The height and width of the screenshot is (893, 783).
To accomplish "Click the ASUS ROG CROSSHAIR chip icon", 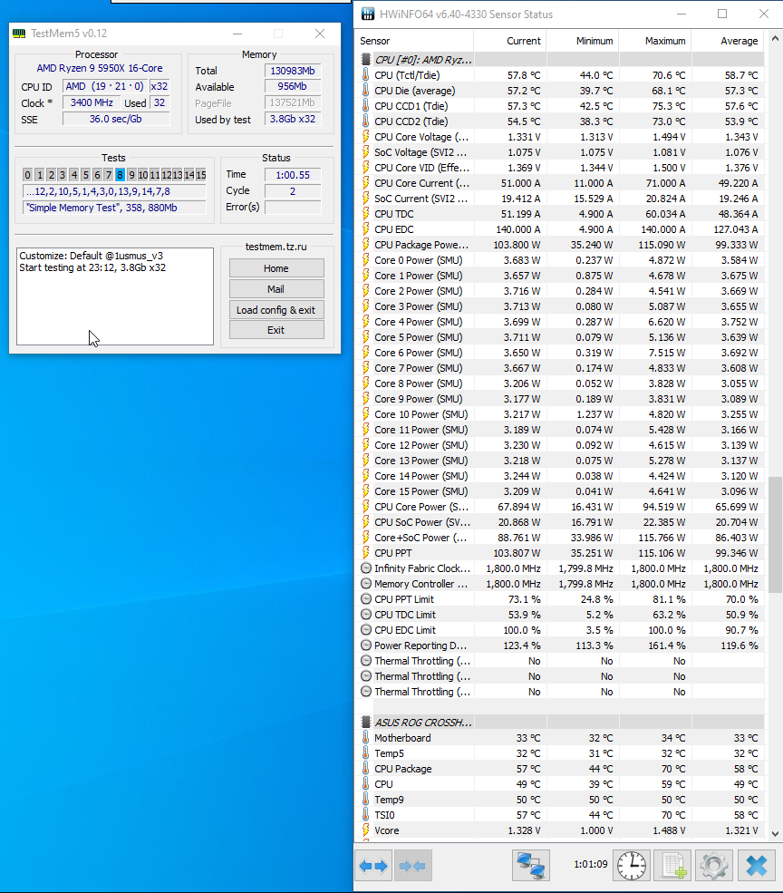I will [x=365, y=723].
